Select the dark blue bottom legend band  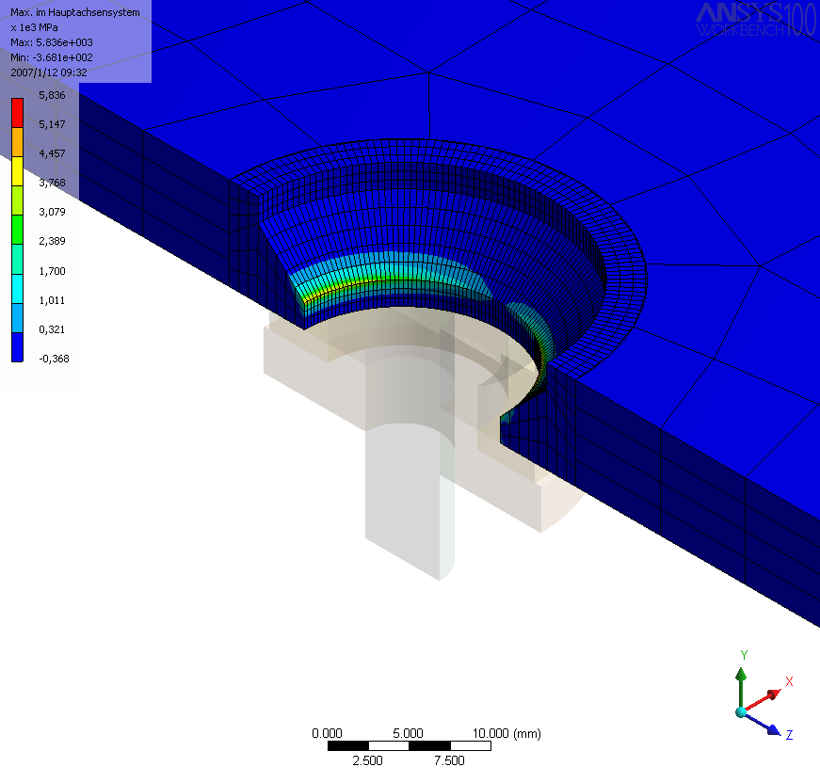[x=18, y=344]
